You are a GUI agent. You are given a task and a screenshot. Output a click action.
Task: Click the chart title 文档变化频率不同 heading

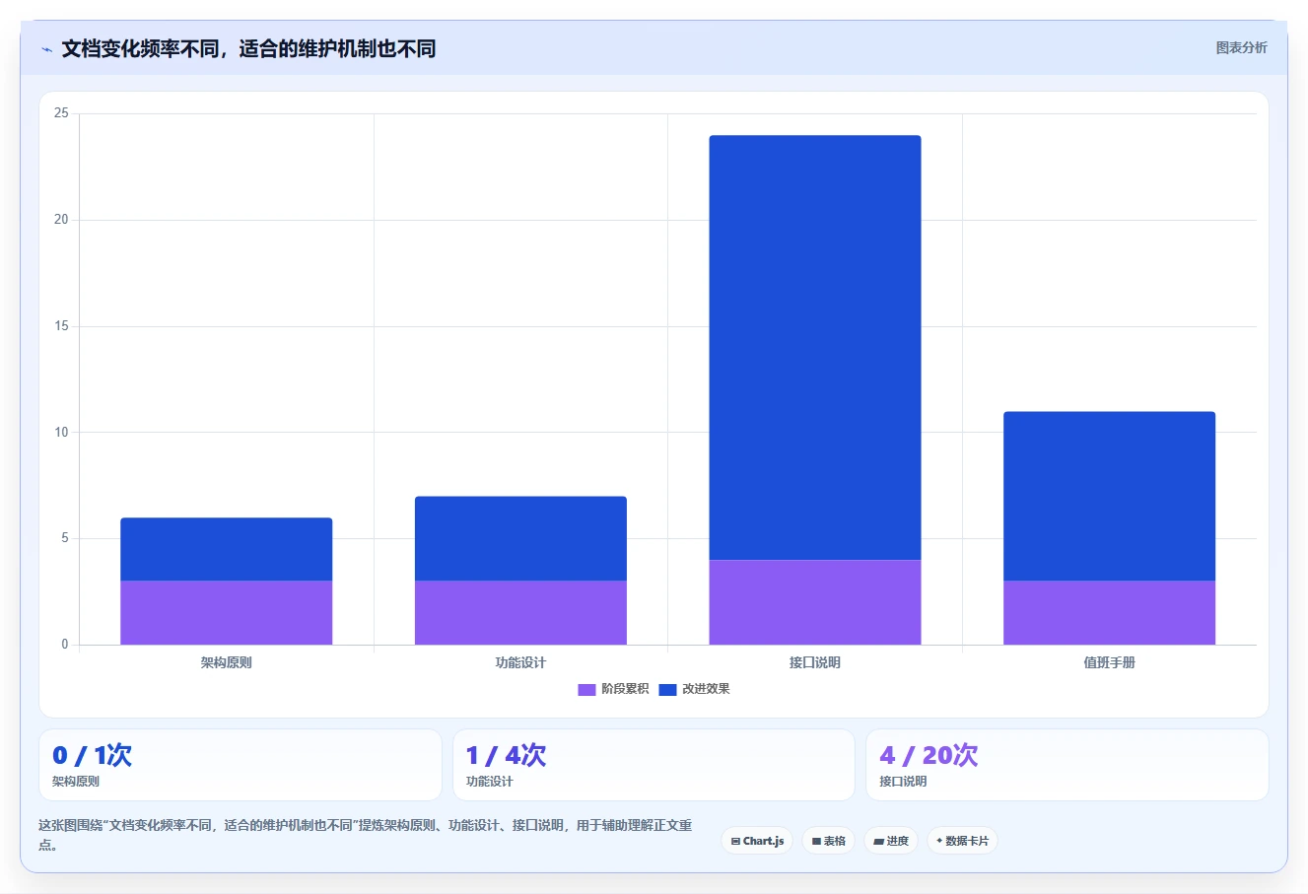point(248,48)
